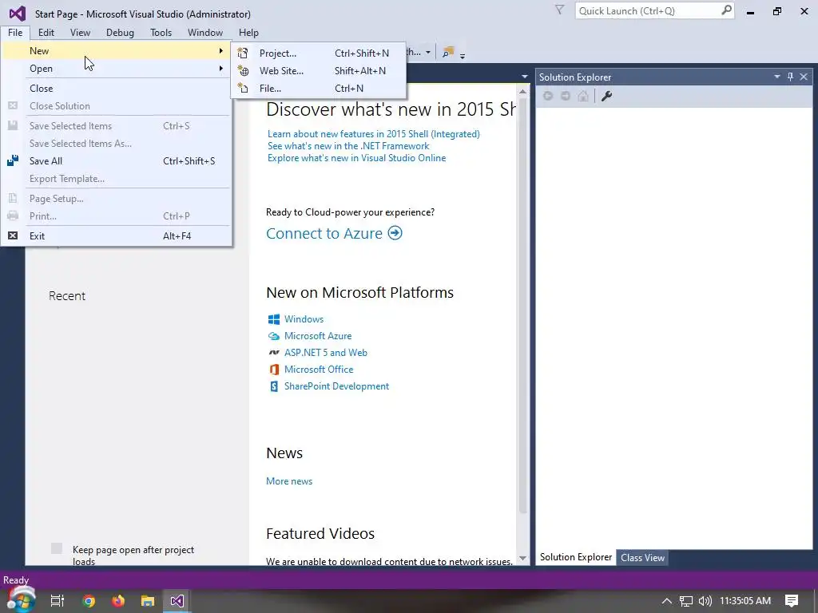This screenshot has height=613, width=818.
Task: Open the SharePoint Development link
Action: pyautogui.click(x=336, y=386)
